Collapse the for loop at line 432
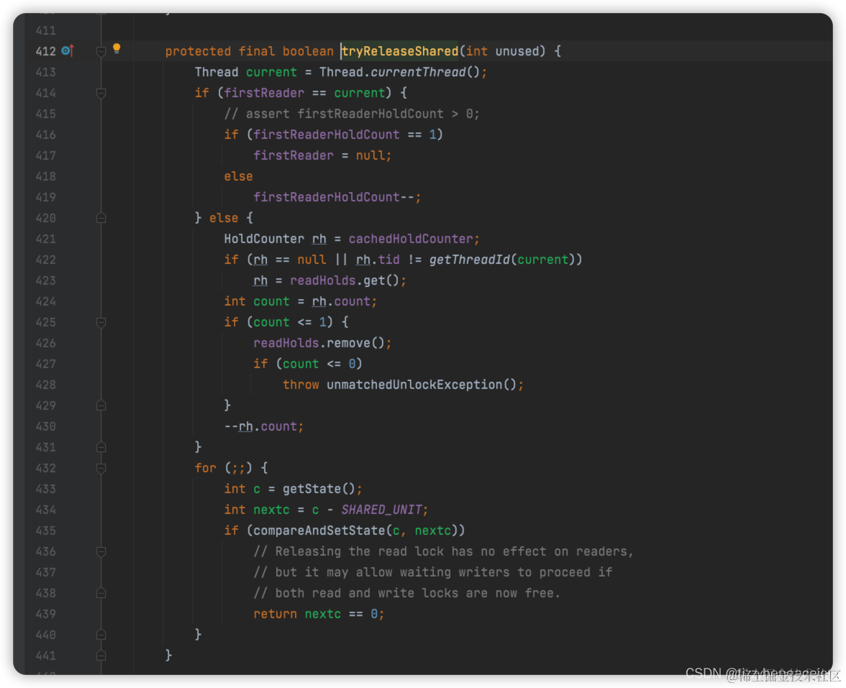Screen dimensions: 846x688 pos(101,468)
